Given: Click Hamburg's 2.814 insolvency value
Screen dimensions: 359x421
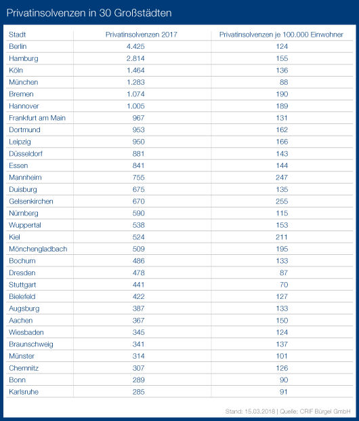Looking at the screenshot, I should pos(135,58).
